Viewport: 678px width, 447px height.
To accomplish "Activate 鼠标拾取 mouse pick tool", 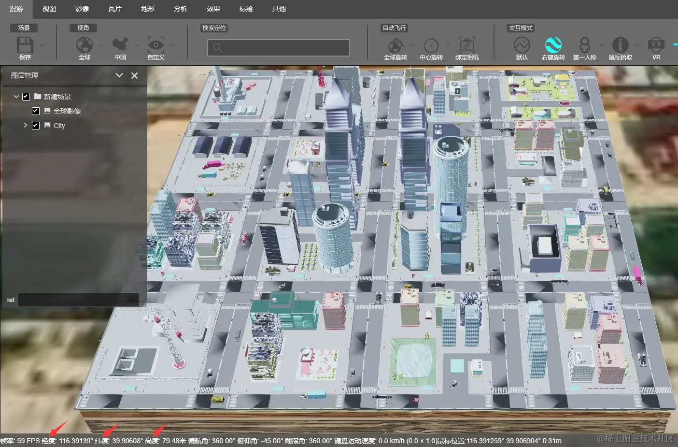I will pyautogui.click(x=621, y=45).
